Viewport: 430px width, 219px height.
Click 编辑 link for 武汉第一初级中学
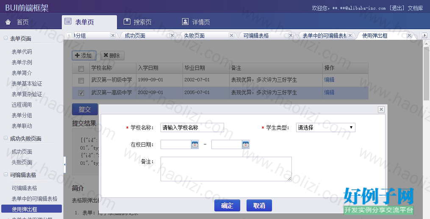point(329,80)
